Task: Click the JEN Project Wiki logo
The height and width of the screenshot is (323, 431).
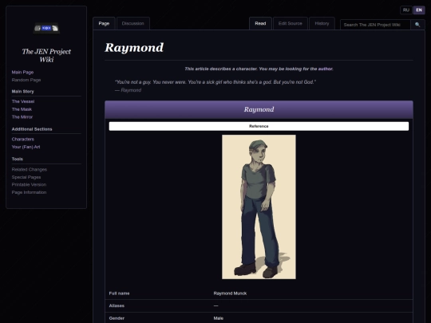Action: 46,28
